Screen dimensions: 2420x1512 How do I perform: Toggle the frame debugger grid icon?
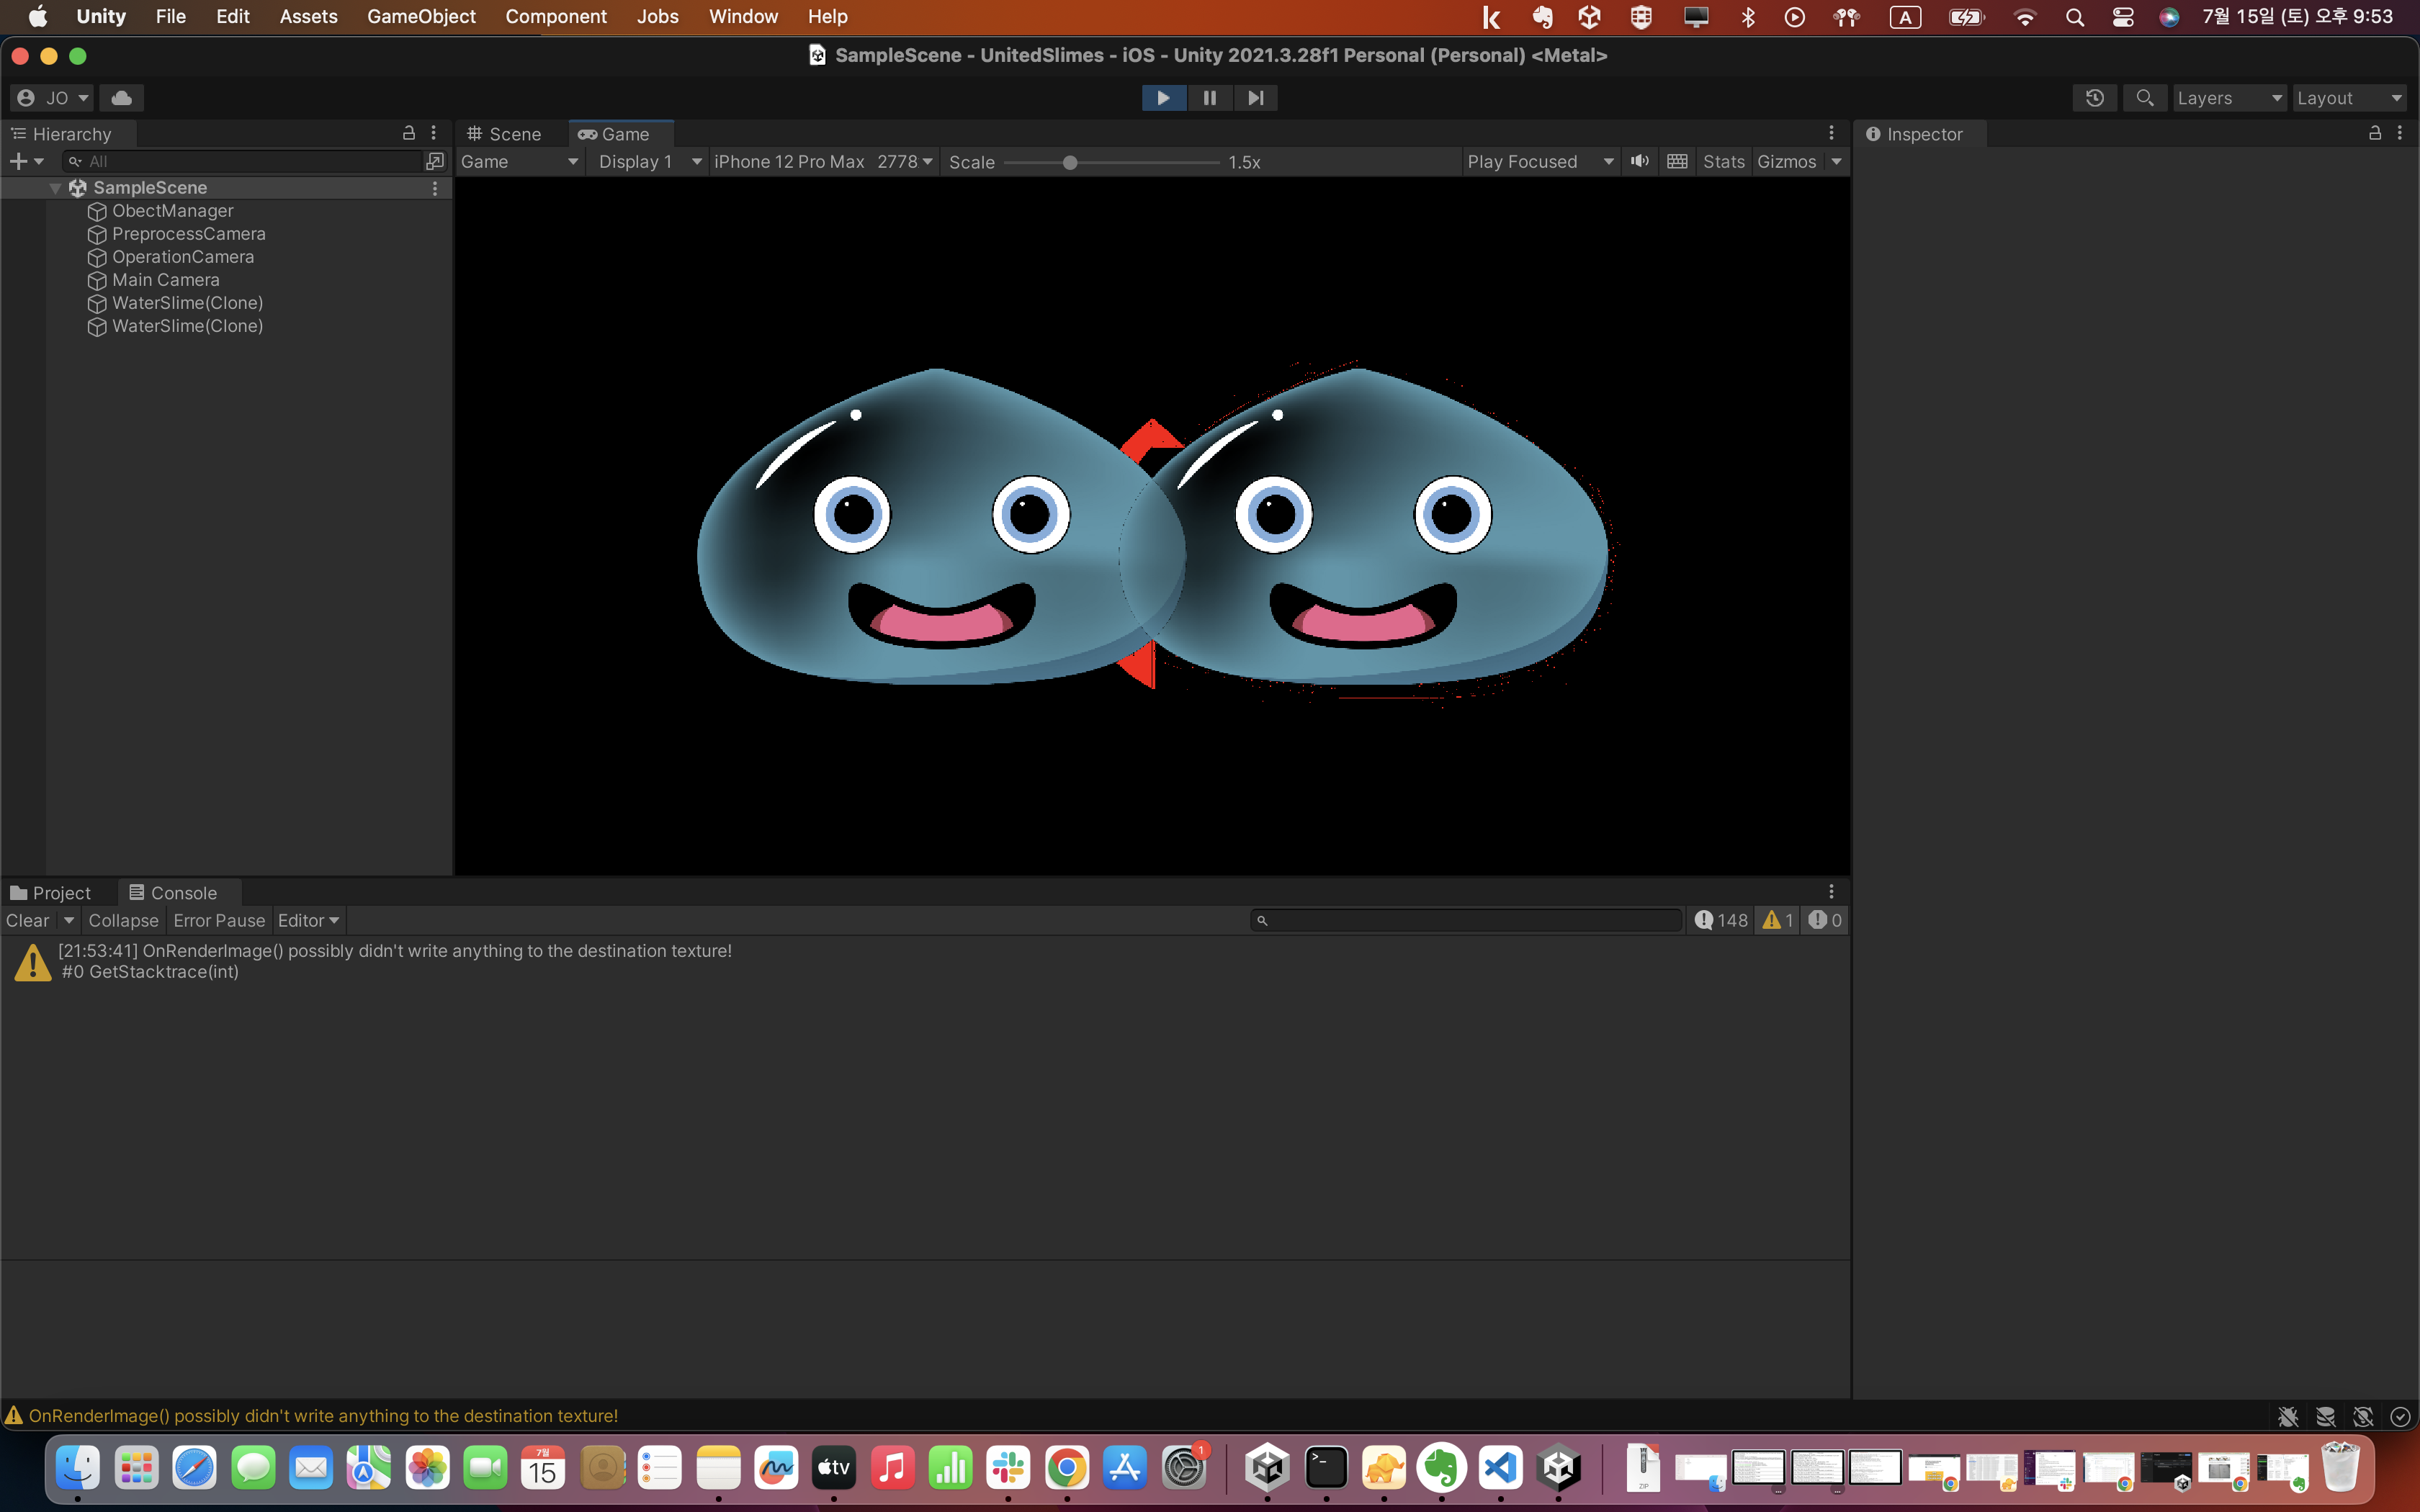click(1677, 161)
